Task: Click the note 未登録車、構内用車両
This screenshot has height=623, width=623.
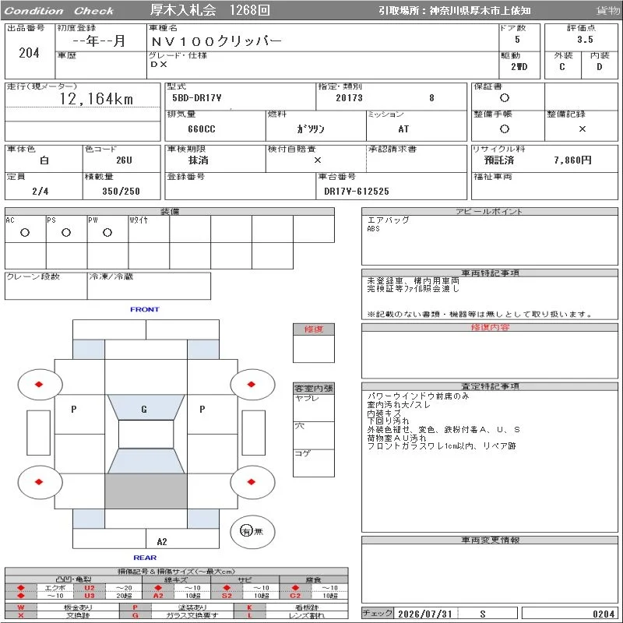Action: pyautogui.click(x=413, y=280)
